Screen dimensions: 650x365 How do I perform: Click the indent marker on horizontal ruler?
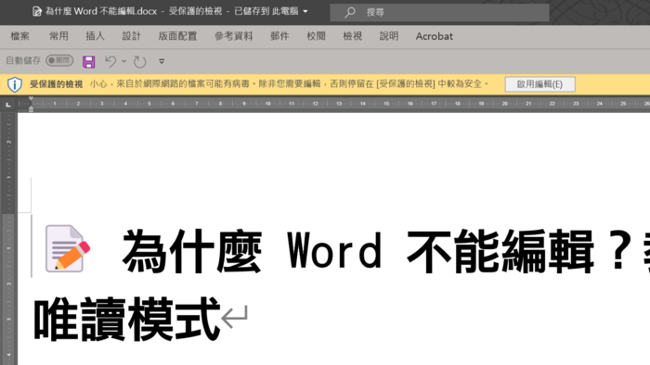click(x=31, y=104)
